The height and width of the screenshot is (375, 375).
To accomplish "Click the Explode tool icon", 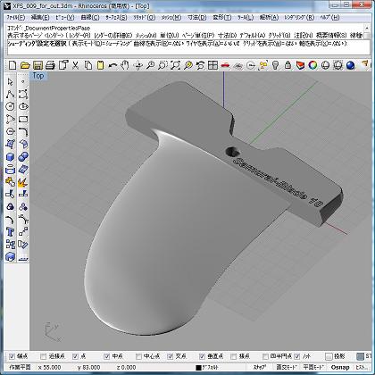I will pos(23,181).
